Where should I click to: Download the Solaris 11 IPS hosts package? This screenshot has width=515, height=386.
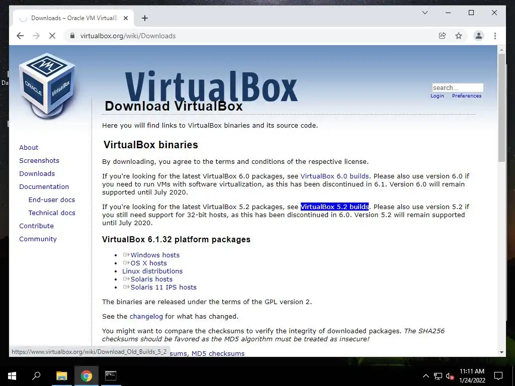pyautogui.click(x=163, y=287)
